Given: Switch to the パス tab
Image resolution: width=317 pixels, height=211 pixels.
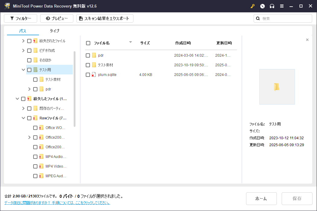Looking at the screenshot, I should [23, 31].
